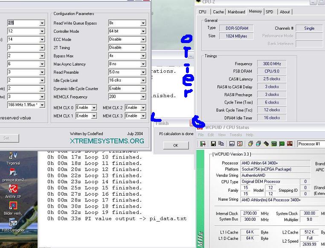The height and width of the screenshot is (248, 325).
Task: Open the TVgenial desktop icon
Action: 13,159
